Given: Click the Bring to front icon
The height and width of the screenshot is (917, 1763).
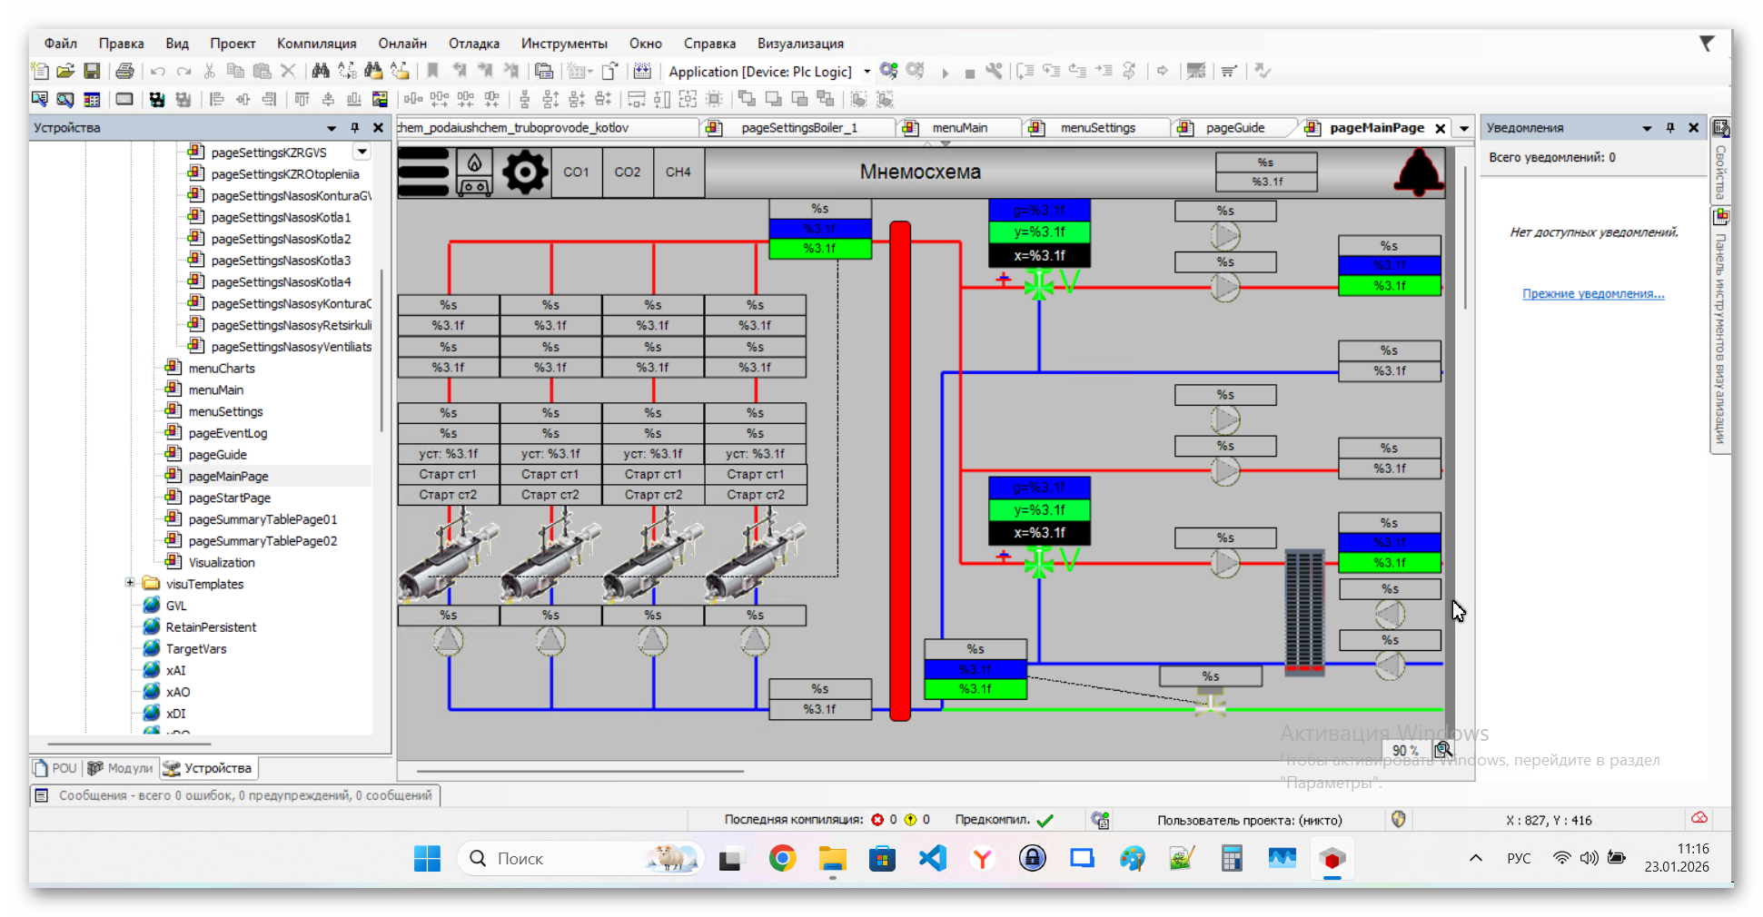Looking at the screenshot, I should coord(747,99).
